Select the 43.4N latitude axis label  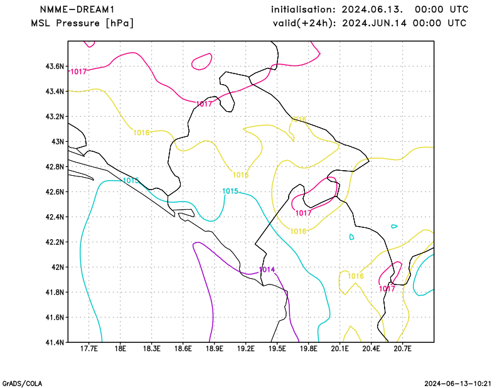click(55, 91)
